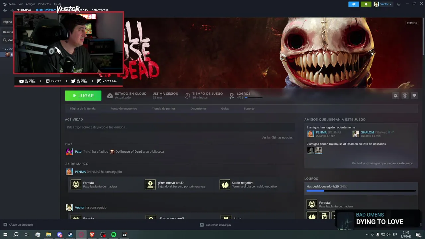425x239 pixels.
Task: Open Vector's profile in activity feed
Action: point(80,207)
